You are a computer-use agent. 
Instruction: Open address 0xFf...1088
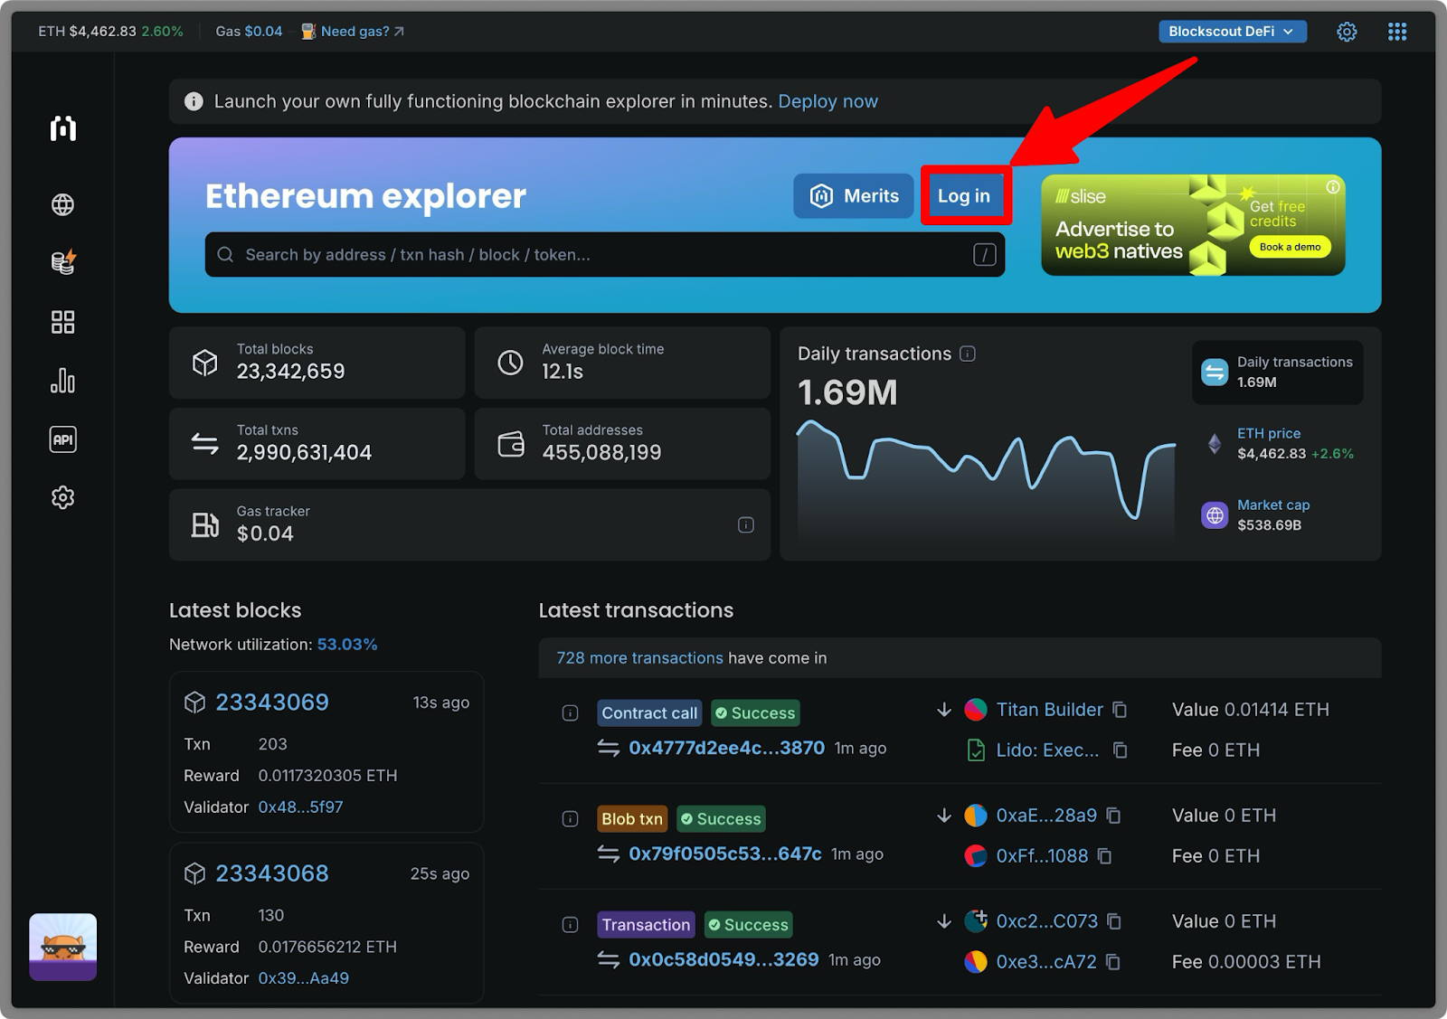[x=1042, y=856]
